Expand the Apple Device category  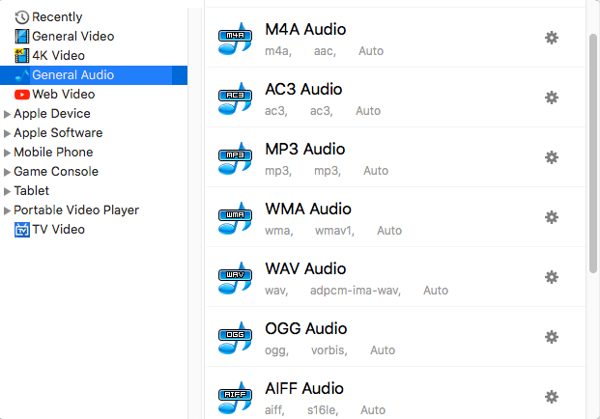click(8, 114)
